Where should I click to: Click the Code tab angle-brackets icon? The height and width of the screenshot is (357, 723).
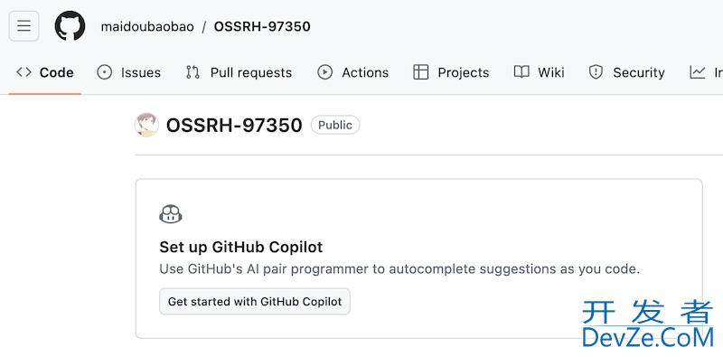coord(23,72)
